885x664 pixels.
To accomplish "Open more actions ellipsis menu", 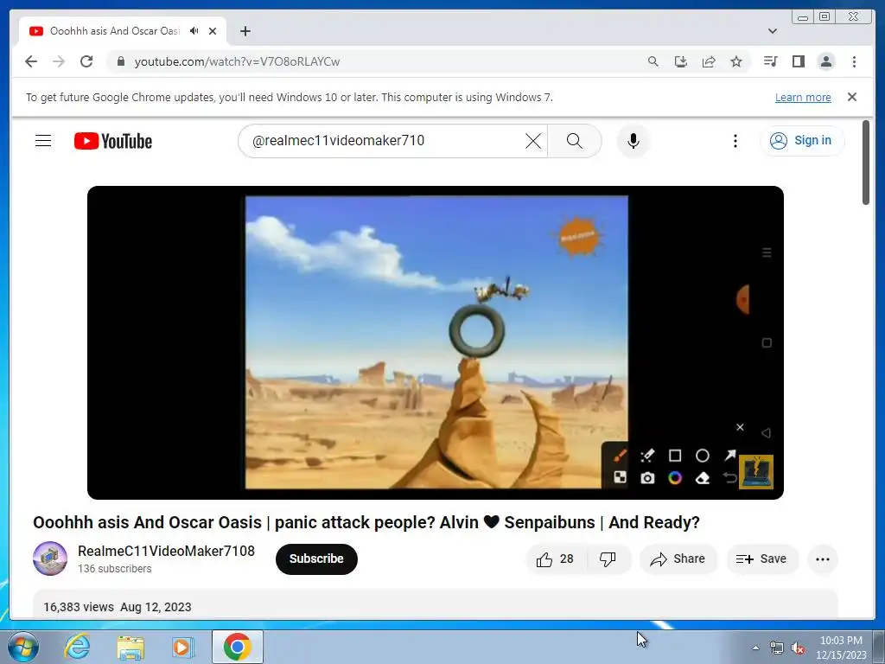I will point(823,559).
